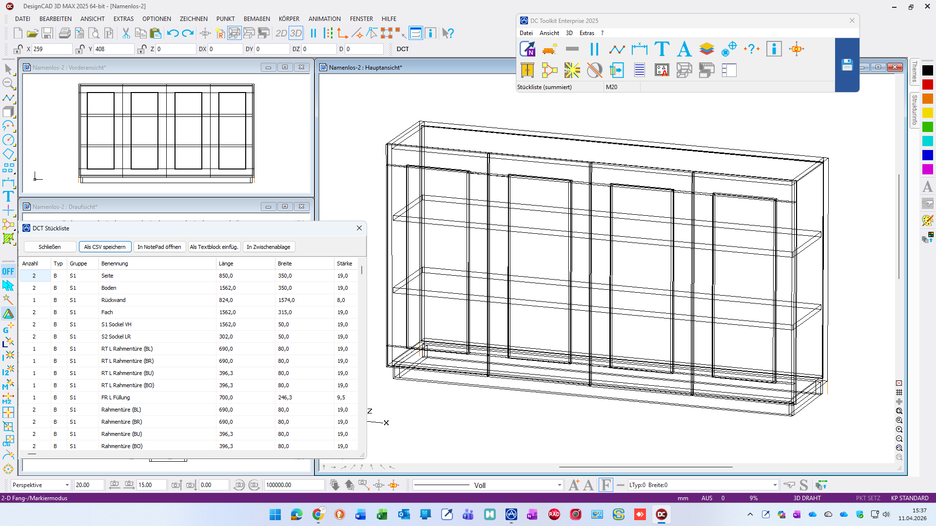The image size is (936, 526).
Task: Toggle the X coordinate lock
Action: click(x=18, y=49)
